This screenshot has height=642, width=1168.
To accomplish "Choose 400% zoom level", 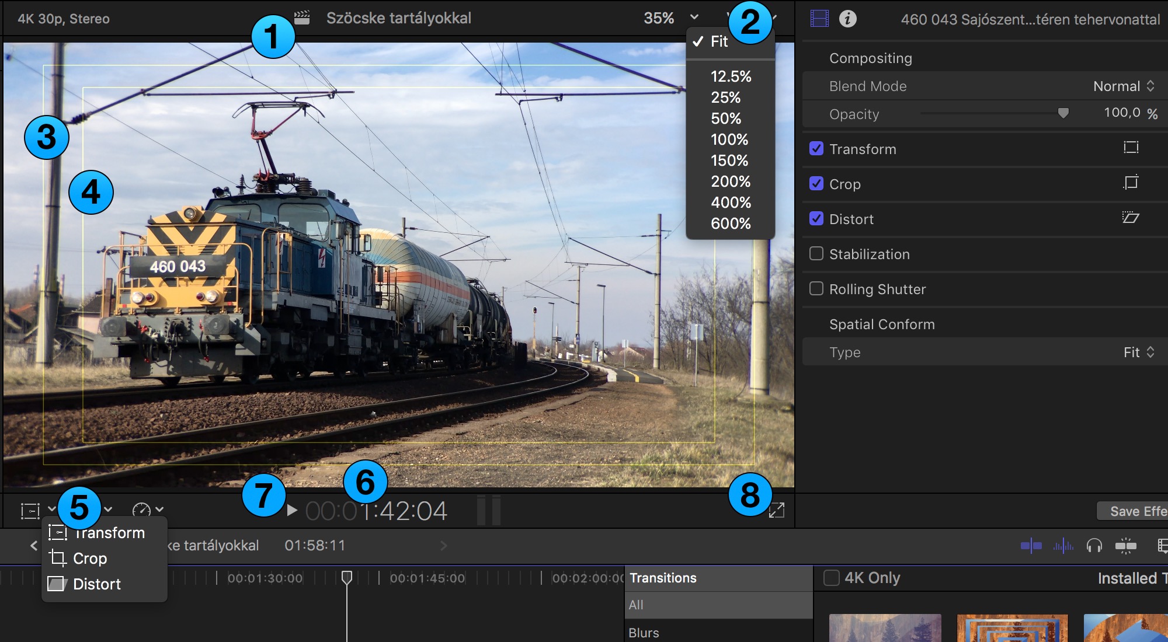I will (730, 203).
